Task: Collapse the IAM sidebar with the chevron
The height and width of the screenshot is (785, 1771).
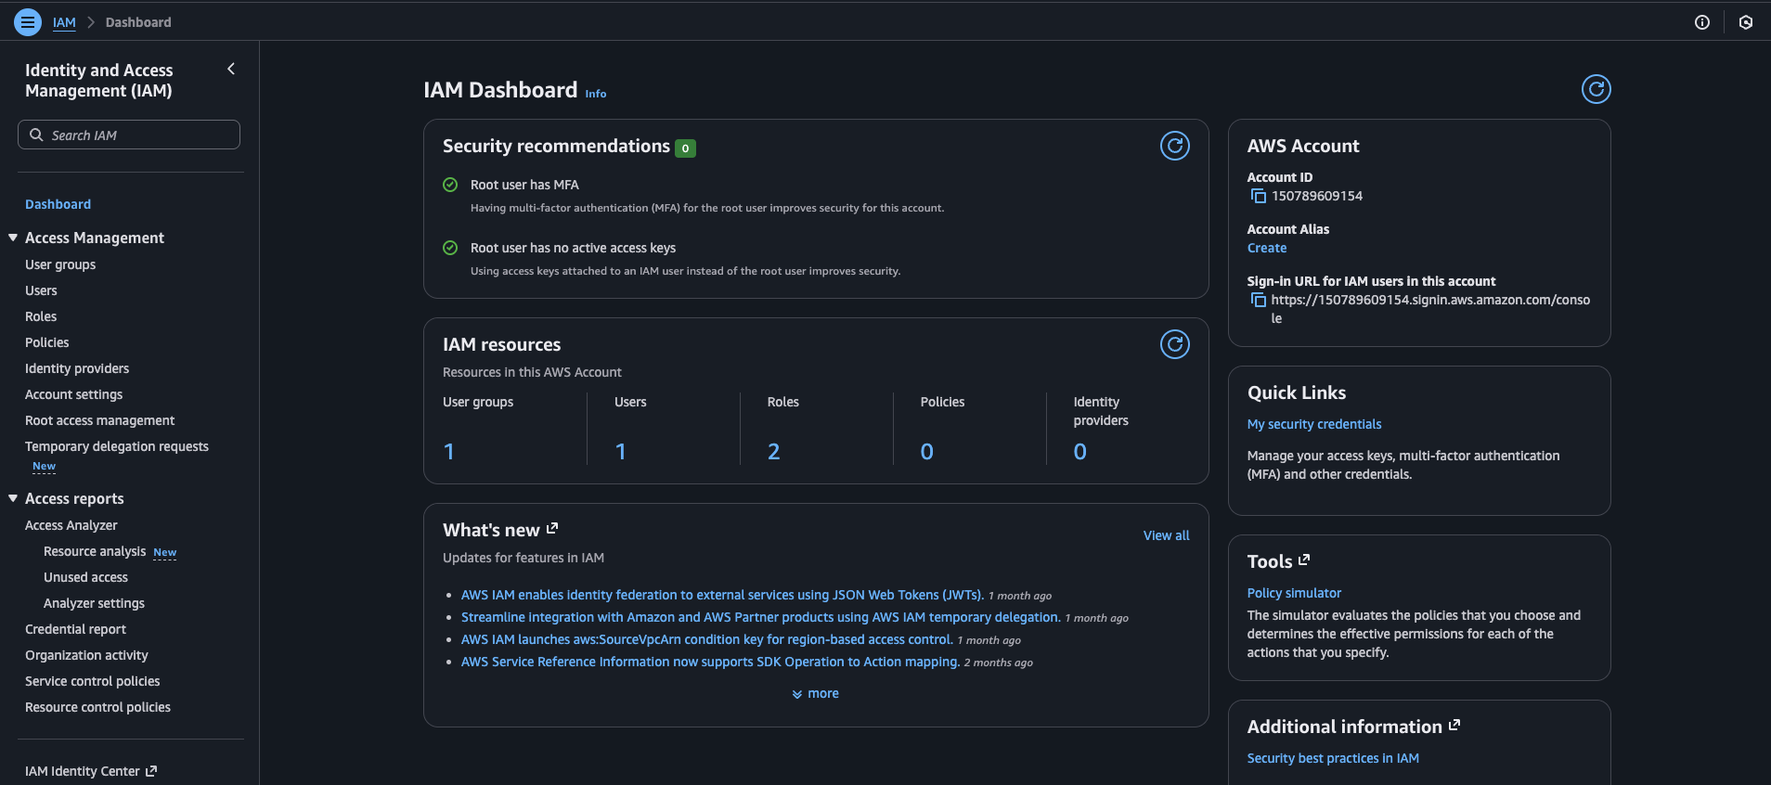Action: pyautogui.click(x=231, y=69)
